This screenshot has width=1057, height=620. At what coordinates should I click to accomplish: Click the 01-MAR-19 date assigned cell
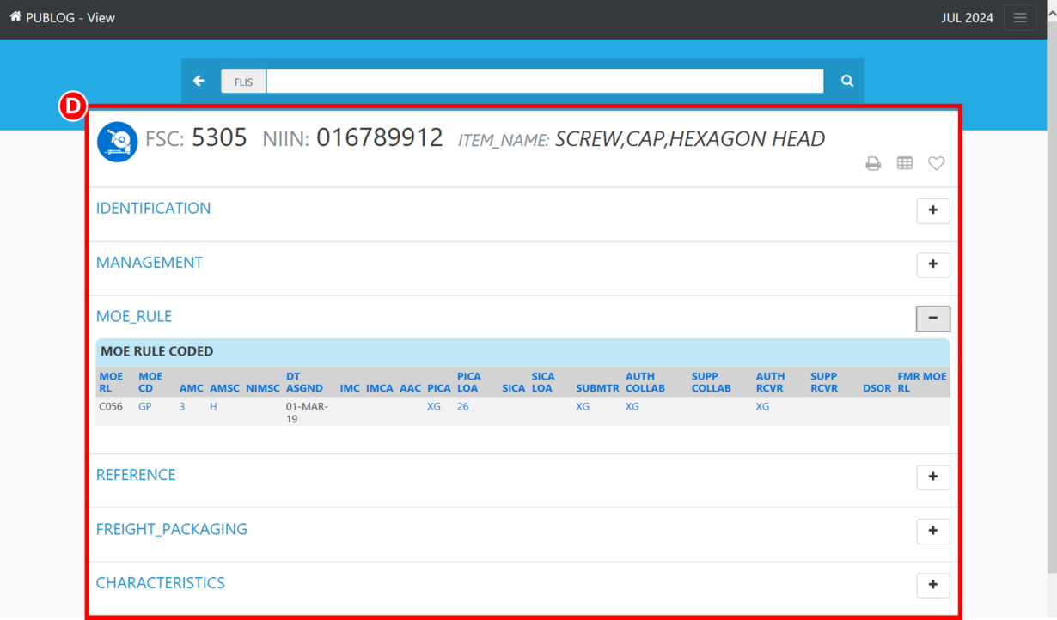coord(307,413)
